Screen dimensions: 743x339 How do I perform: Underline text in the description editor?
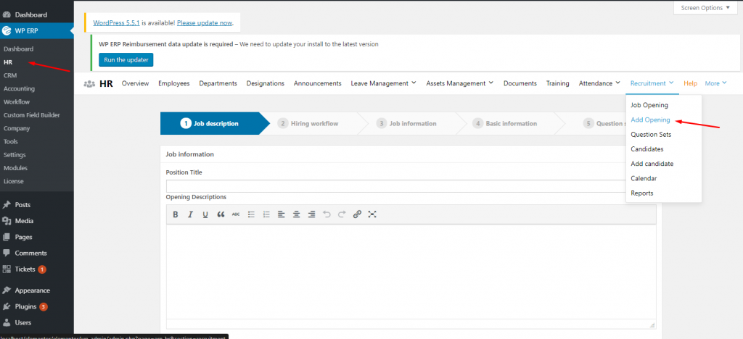(205, 214)
